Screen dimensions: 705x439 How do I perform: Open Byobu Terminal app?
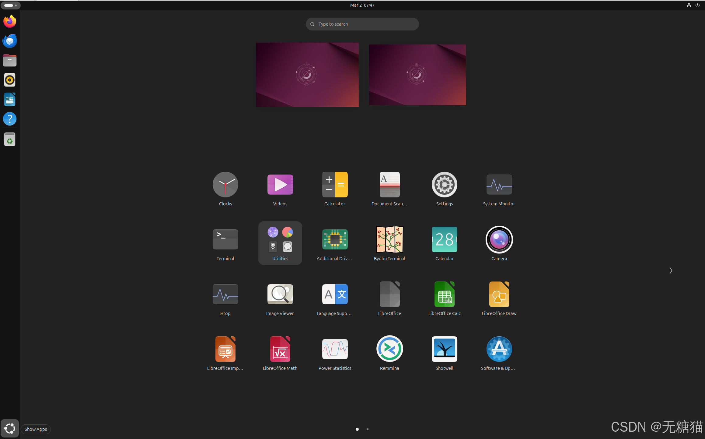pyautogui.click(x=389, y=239)
